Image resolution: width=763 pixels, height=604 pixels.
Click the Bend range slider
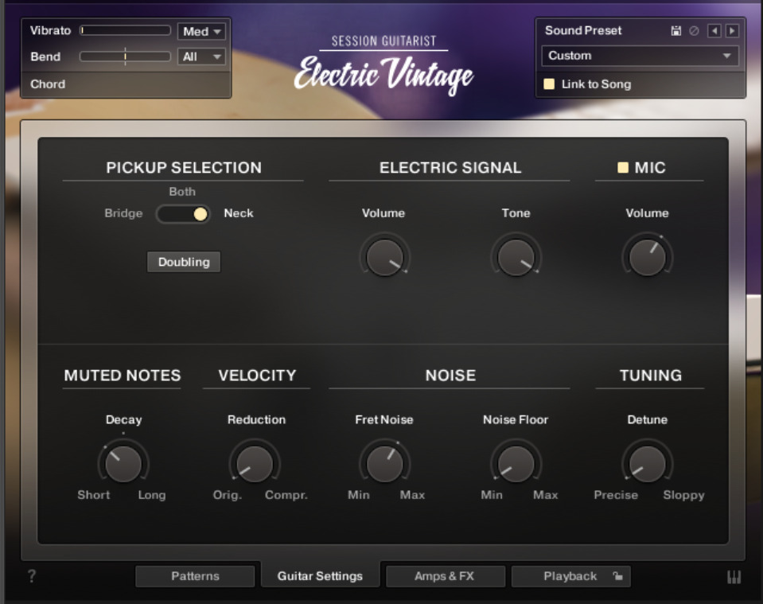[126, 57]
